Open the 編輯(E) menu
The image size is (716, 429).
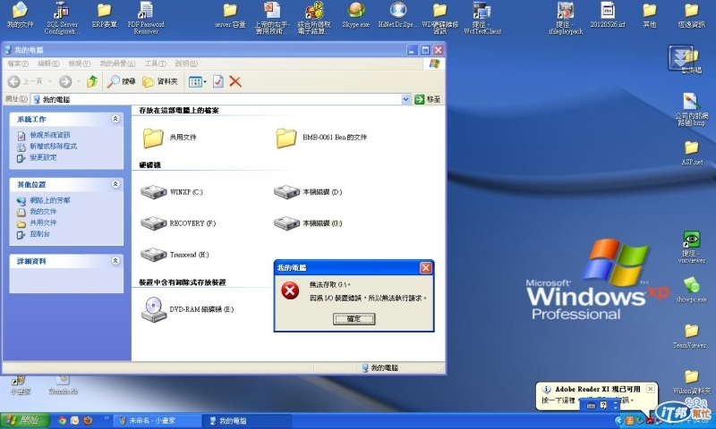point(48,63)
